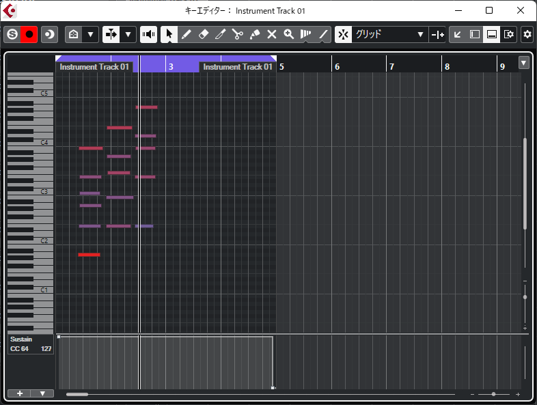Click the Retrospective Record icon
The width and height of the screenshot is (537, 405).
click(49, 34)
